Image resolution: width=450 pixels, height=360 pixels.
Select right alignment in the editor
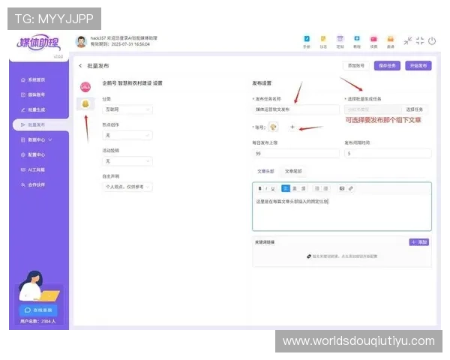point(303,188)
